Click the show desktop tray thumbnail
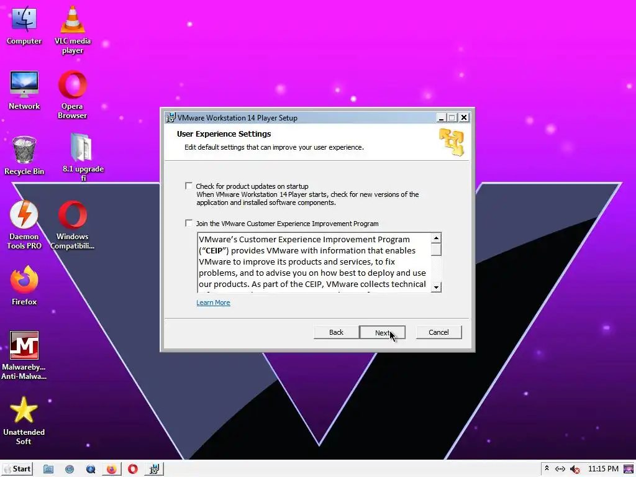 point(629,469)
